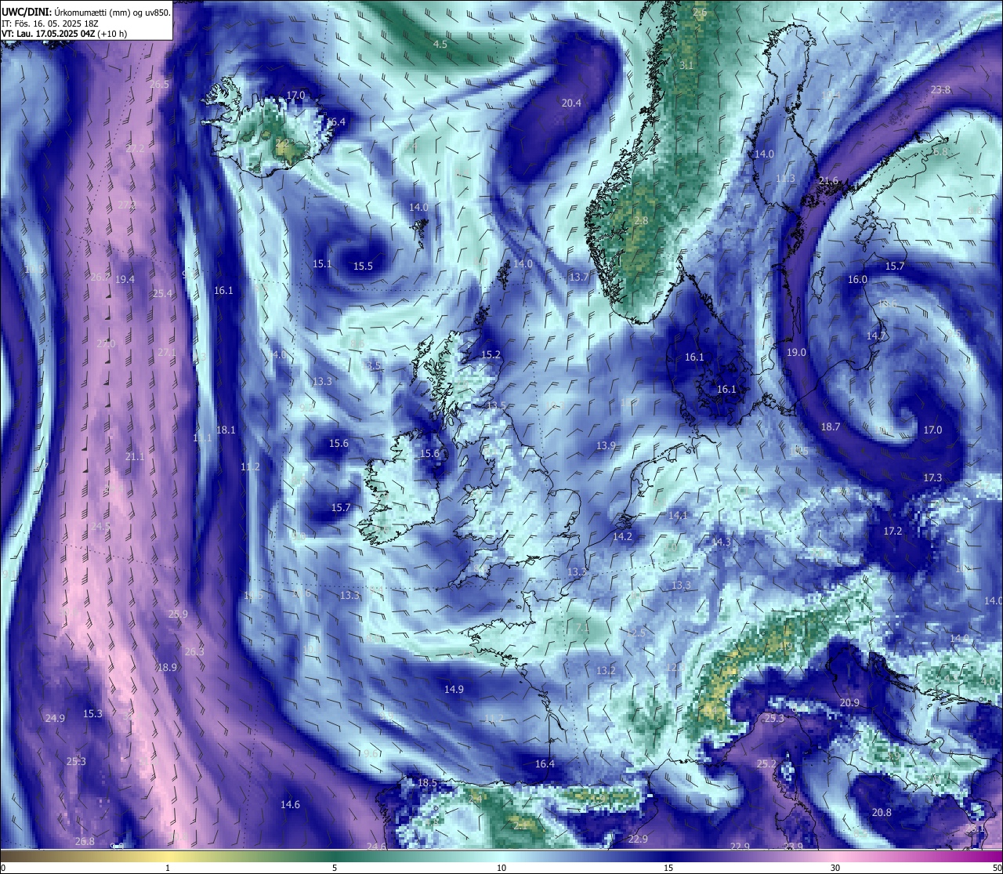1003x874 pixels.
Task: Pick the map value '23.8'
Action: (940, 90)
